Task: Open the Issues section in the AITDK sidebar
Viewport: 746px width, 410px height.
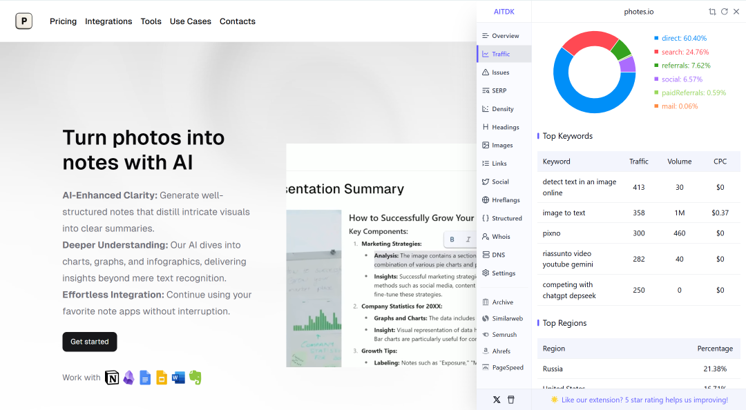Action: (x=504, y=72)
